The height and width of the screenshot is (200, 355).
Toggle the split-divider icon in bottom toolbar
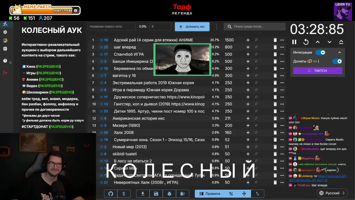pos(244,194)
